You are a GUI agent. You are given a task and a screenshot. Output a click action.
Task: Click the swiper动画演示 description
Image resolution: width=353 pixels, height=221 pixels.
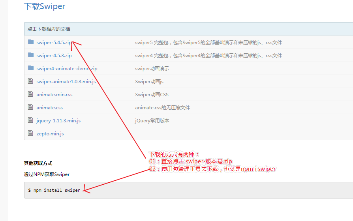tap(152, 69)
